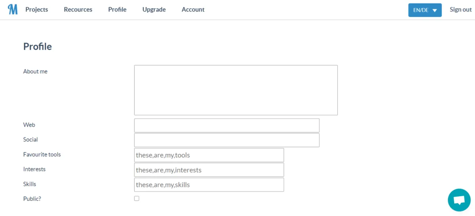Click the M logo icon

pyautogui.click(x=13, y=9)
